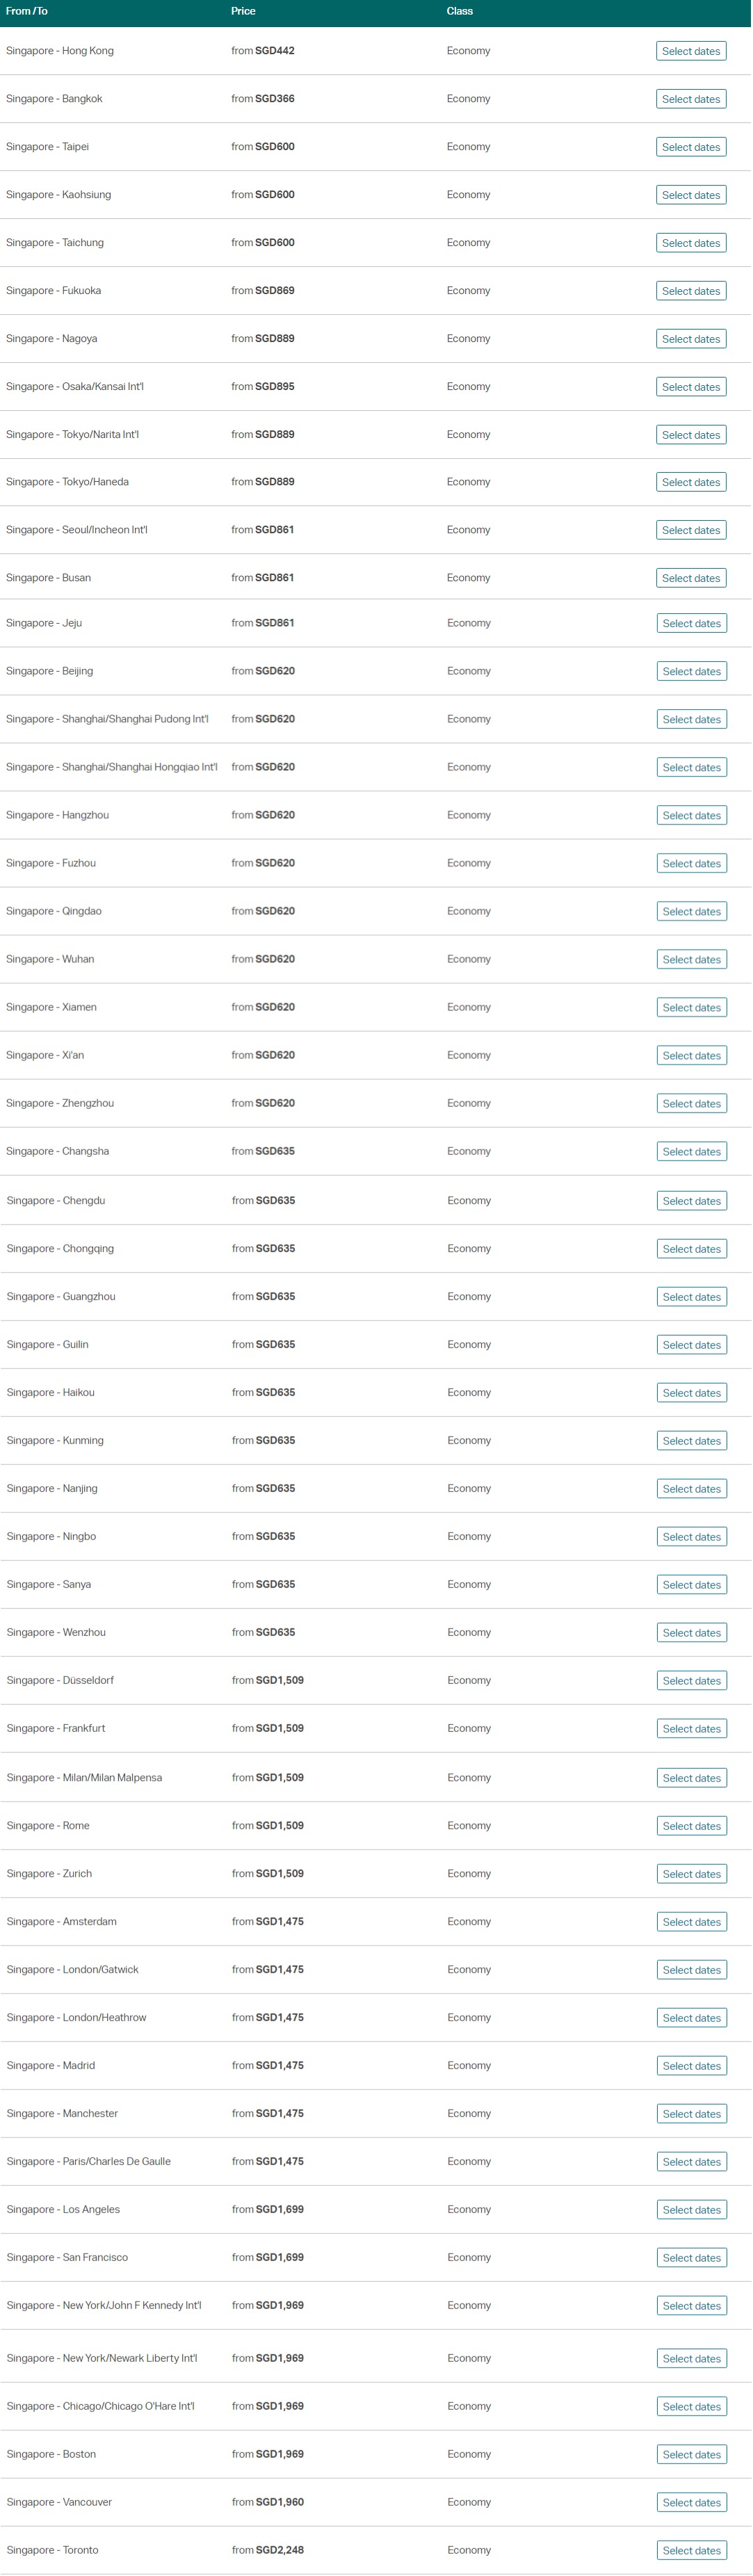Pick dates for Singapore - Tokyo/Haneda

691,482
